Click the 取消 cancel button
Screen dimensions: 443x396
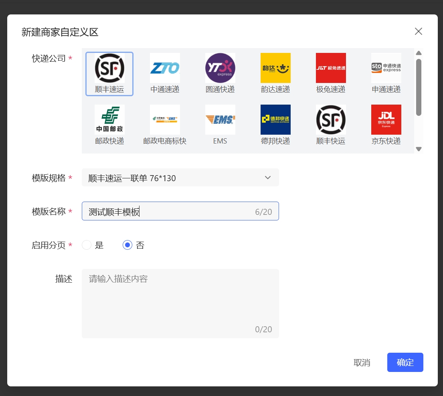pyautogui.click(x=362, y=362)
